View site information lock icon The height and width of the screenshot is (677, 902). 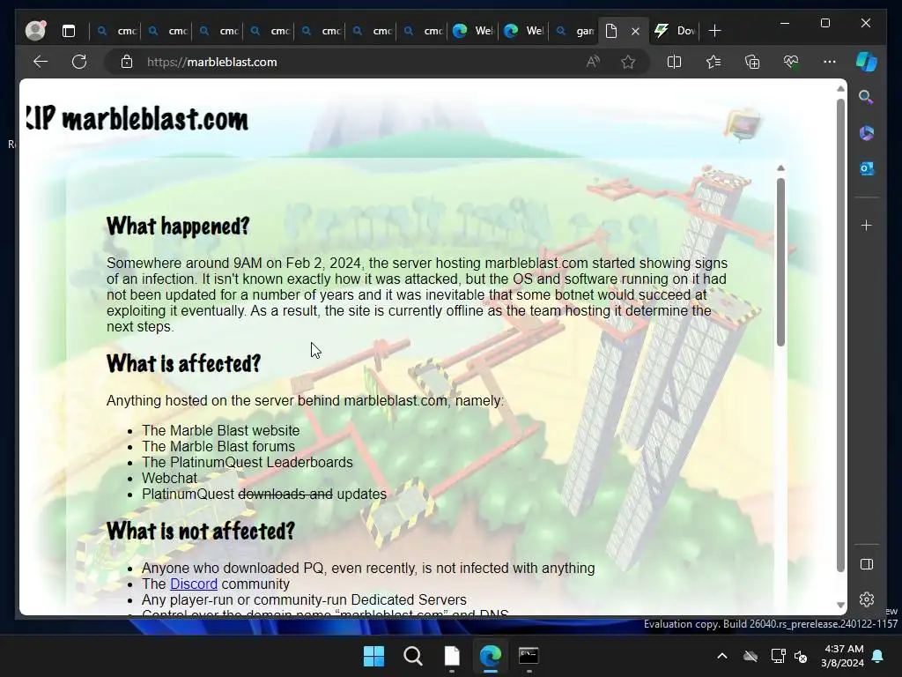click(127, 62)
